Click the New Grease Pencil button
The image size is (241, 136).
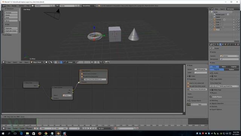199,105
